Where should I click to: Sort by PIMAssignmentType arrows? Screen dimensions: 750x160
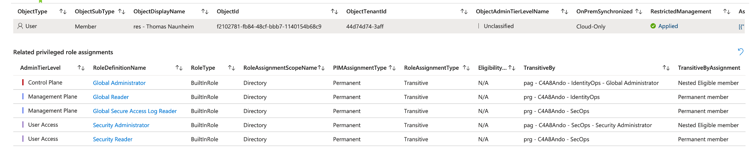click(x=392, y=68)
